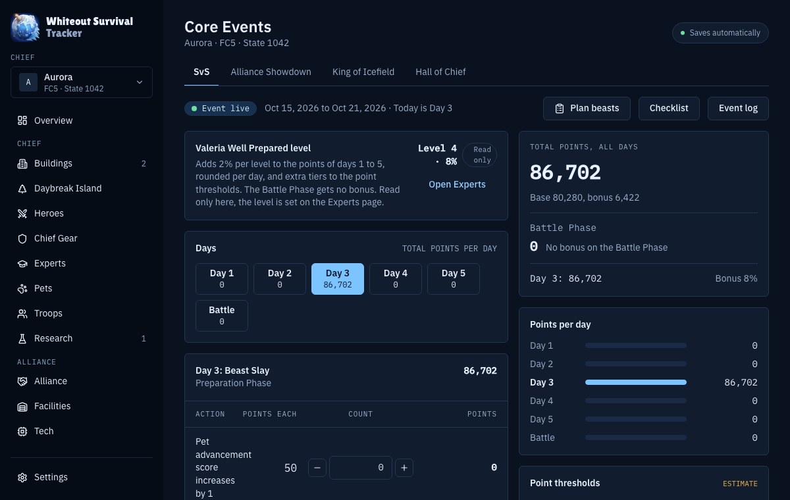Open Experts page in sidebar
The width and height of the screenshot is (790, 500).
pyautogui.click(x=82, y=263)
